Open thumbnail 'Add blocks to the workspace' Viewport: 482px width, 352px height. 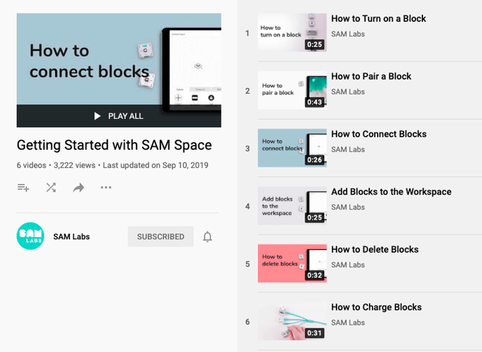tap(292, 206)
